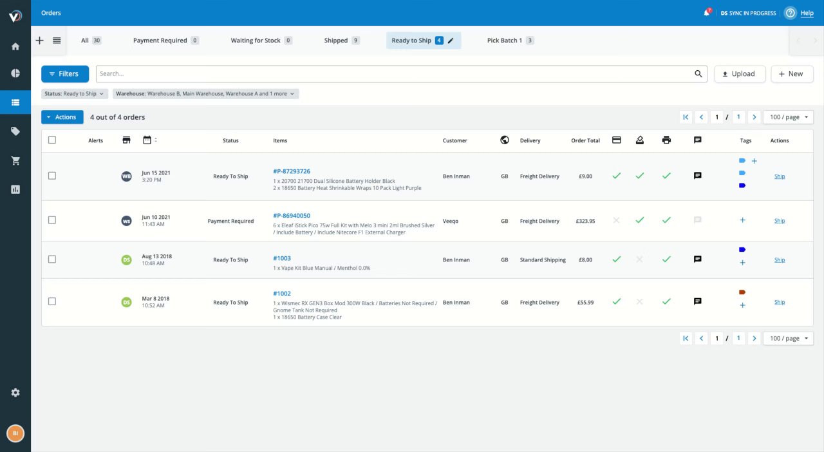Viewport: 824px width, 452px height.
Task: Focus the orders Search field
Action: pyautogui.click(x=394, y=74)
